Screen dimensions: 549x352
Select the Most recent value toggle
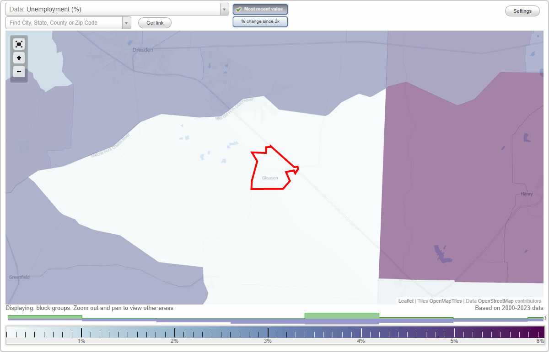pos(260,9)
